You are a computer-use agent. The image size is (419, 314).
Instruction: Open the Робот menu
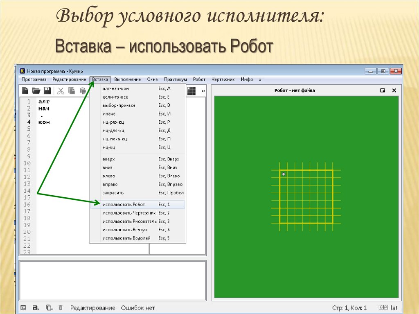pos(199,79)
